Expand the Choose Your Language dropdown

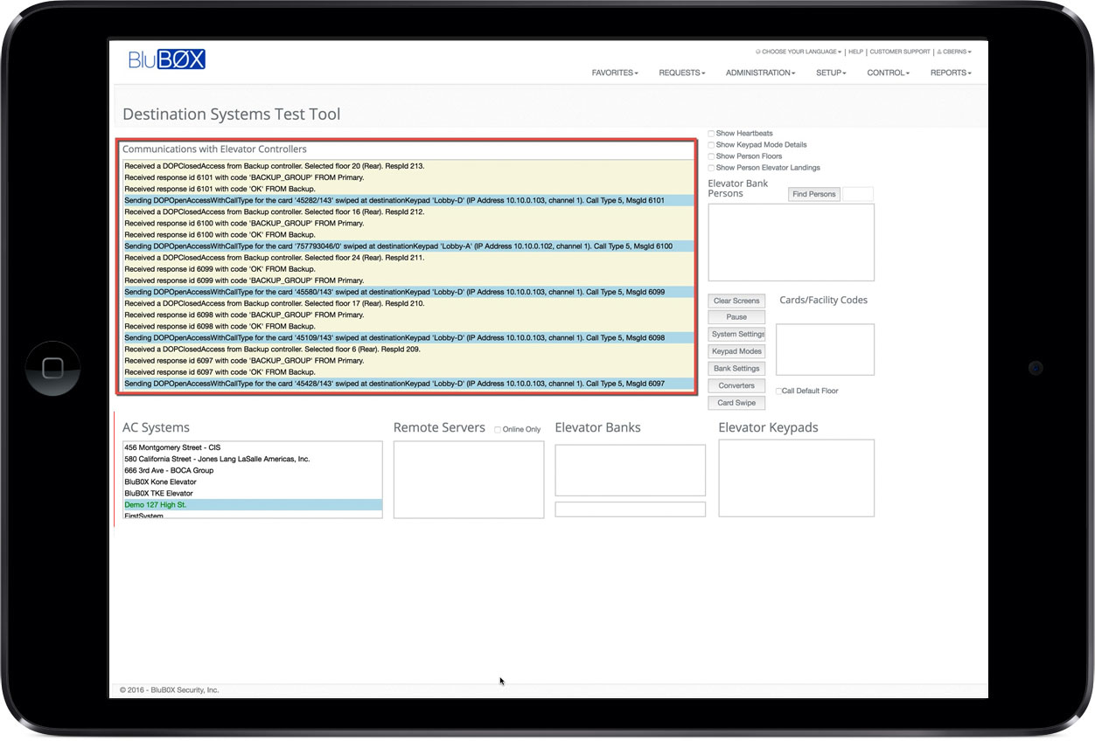click(799, 52)
